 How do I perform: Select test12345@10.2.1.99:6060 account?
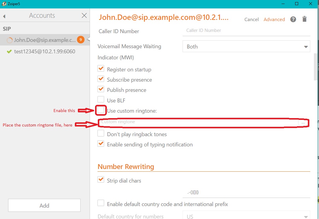pos(45,52)
